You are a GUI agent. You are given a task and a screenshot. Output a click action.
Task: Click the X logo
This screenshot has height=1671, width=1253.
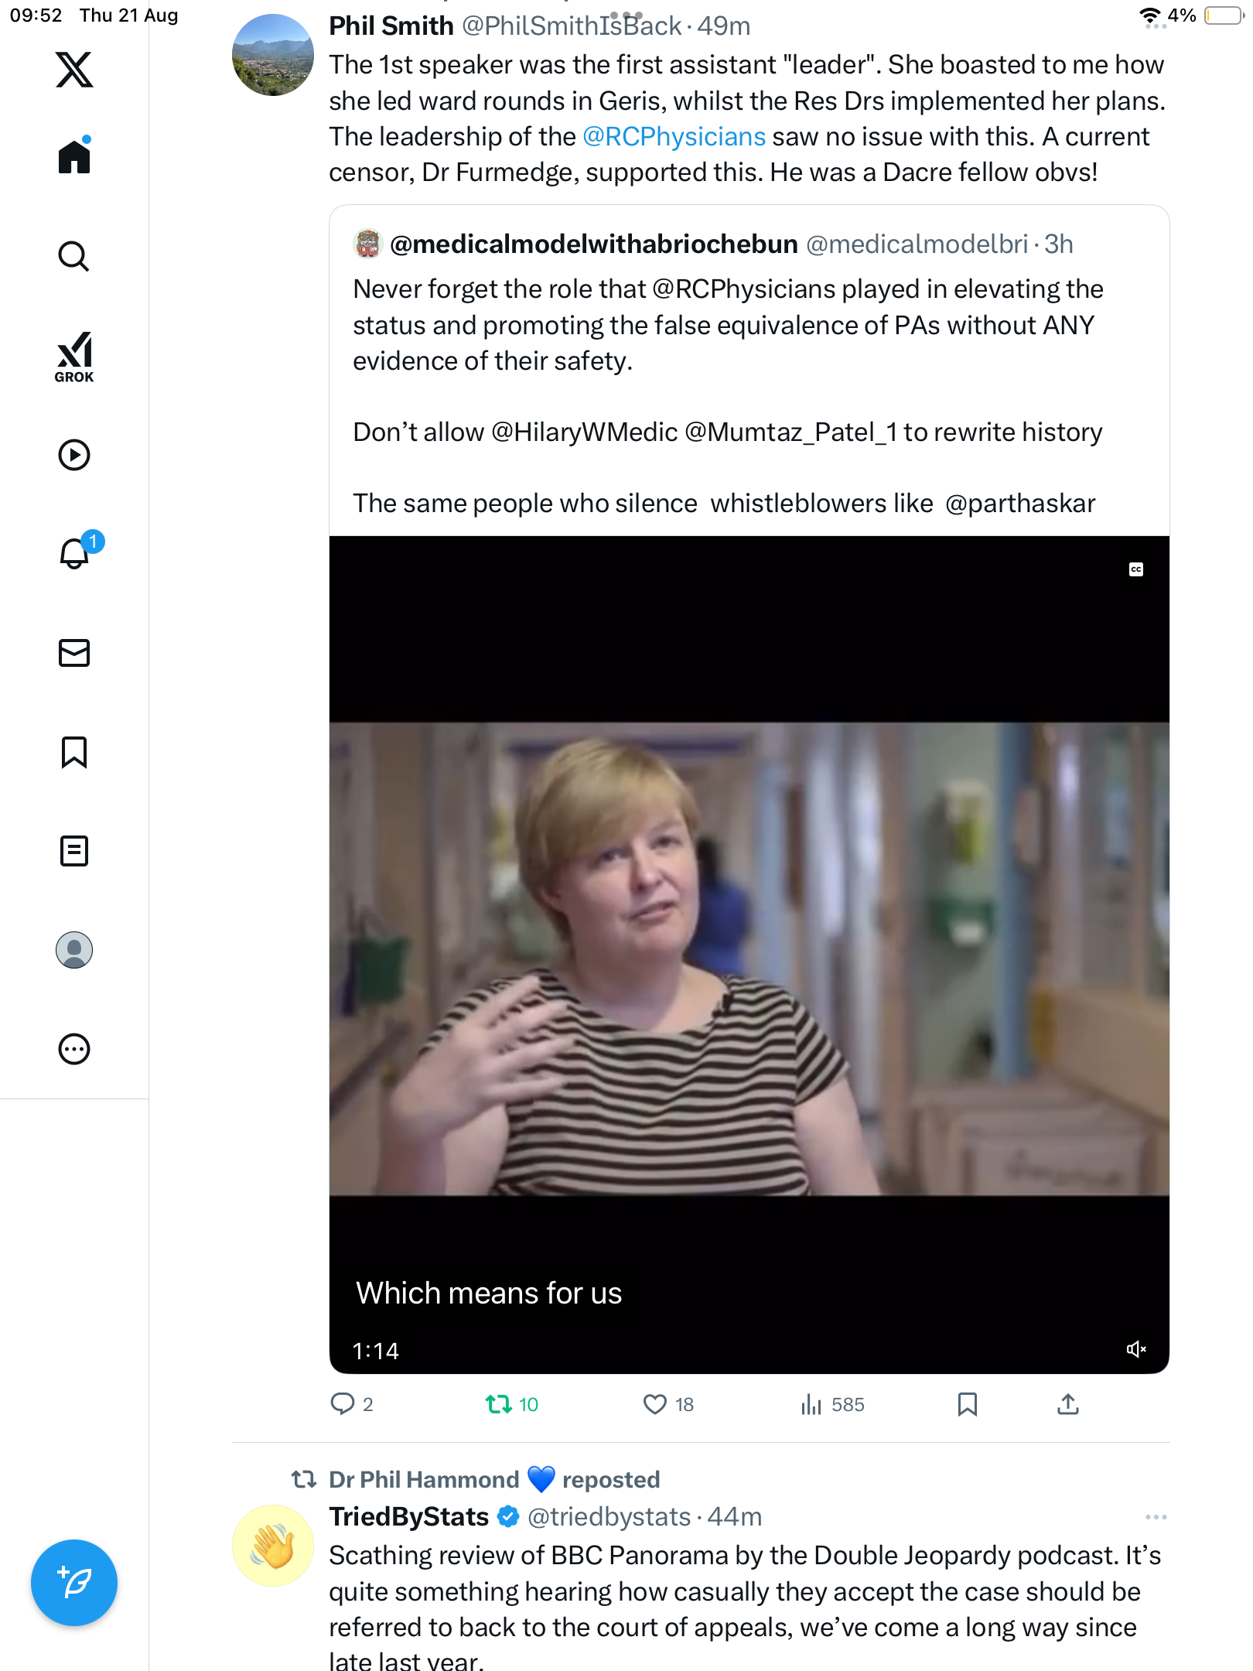pyautogui.click(x=74, y=70)
